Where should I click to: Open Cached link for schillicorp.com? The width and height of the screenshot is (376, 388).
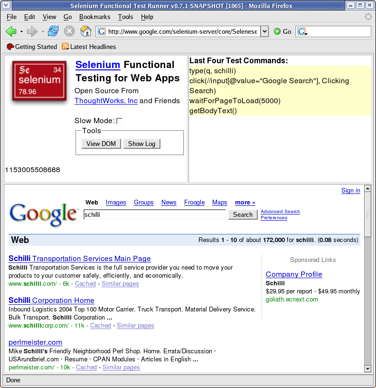(x=101, y=325)
